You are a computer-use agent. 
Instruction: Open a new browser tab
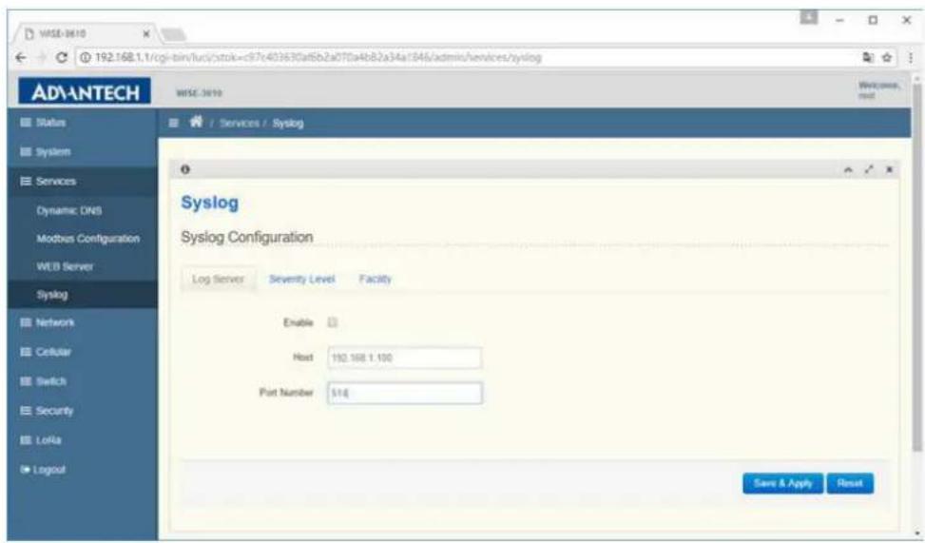(x=173, y=35)
